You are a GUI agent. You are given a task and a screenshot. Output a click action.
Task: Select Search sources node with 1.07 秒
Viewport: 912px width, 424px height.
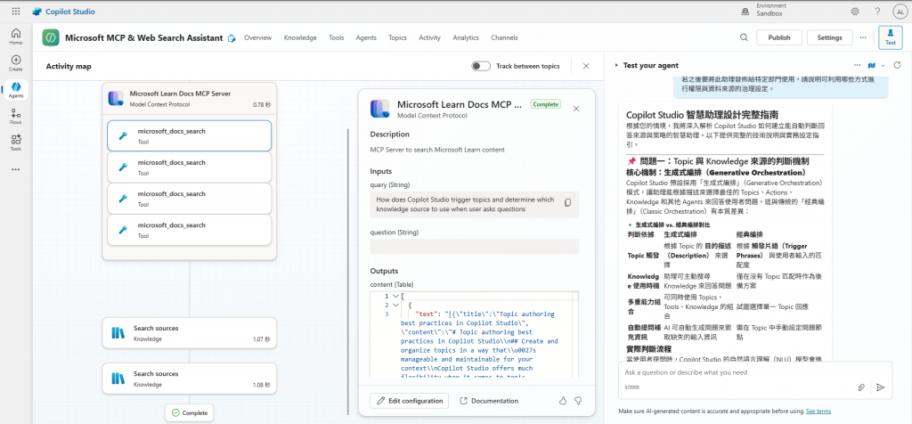coord(189,332)
